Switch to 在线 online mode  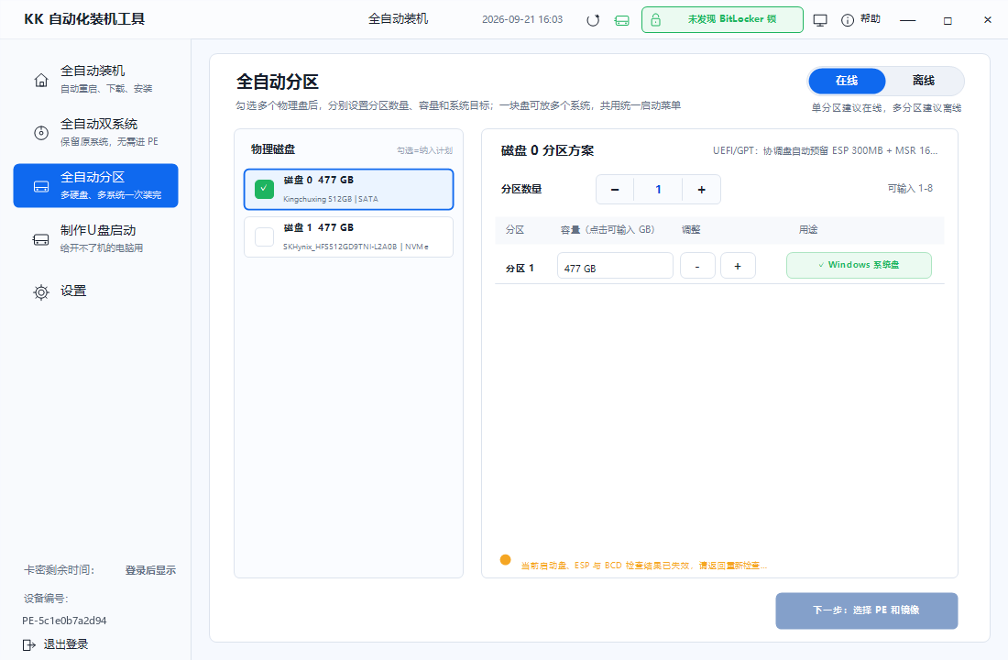(847, 81)
